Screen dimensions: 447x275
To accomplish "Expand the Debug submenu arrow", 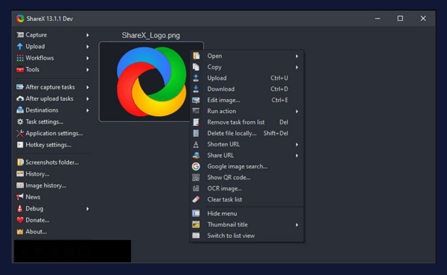I will (x=88, y=209).
